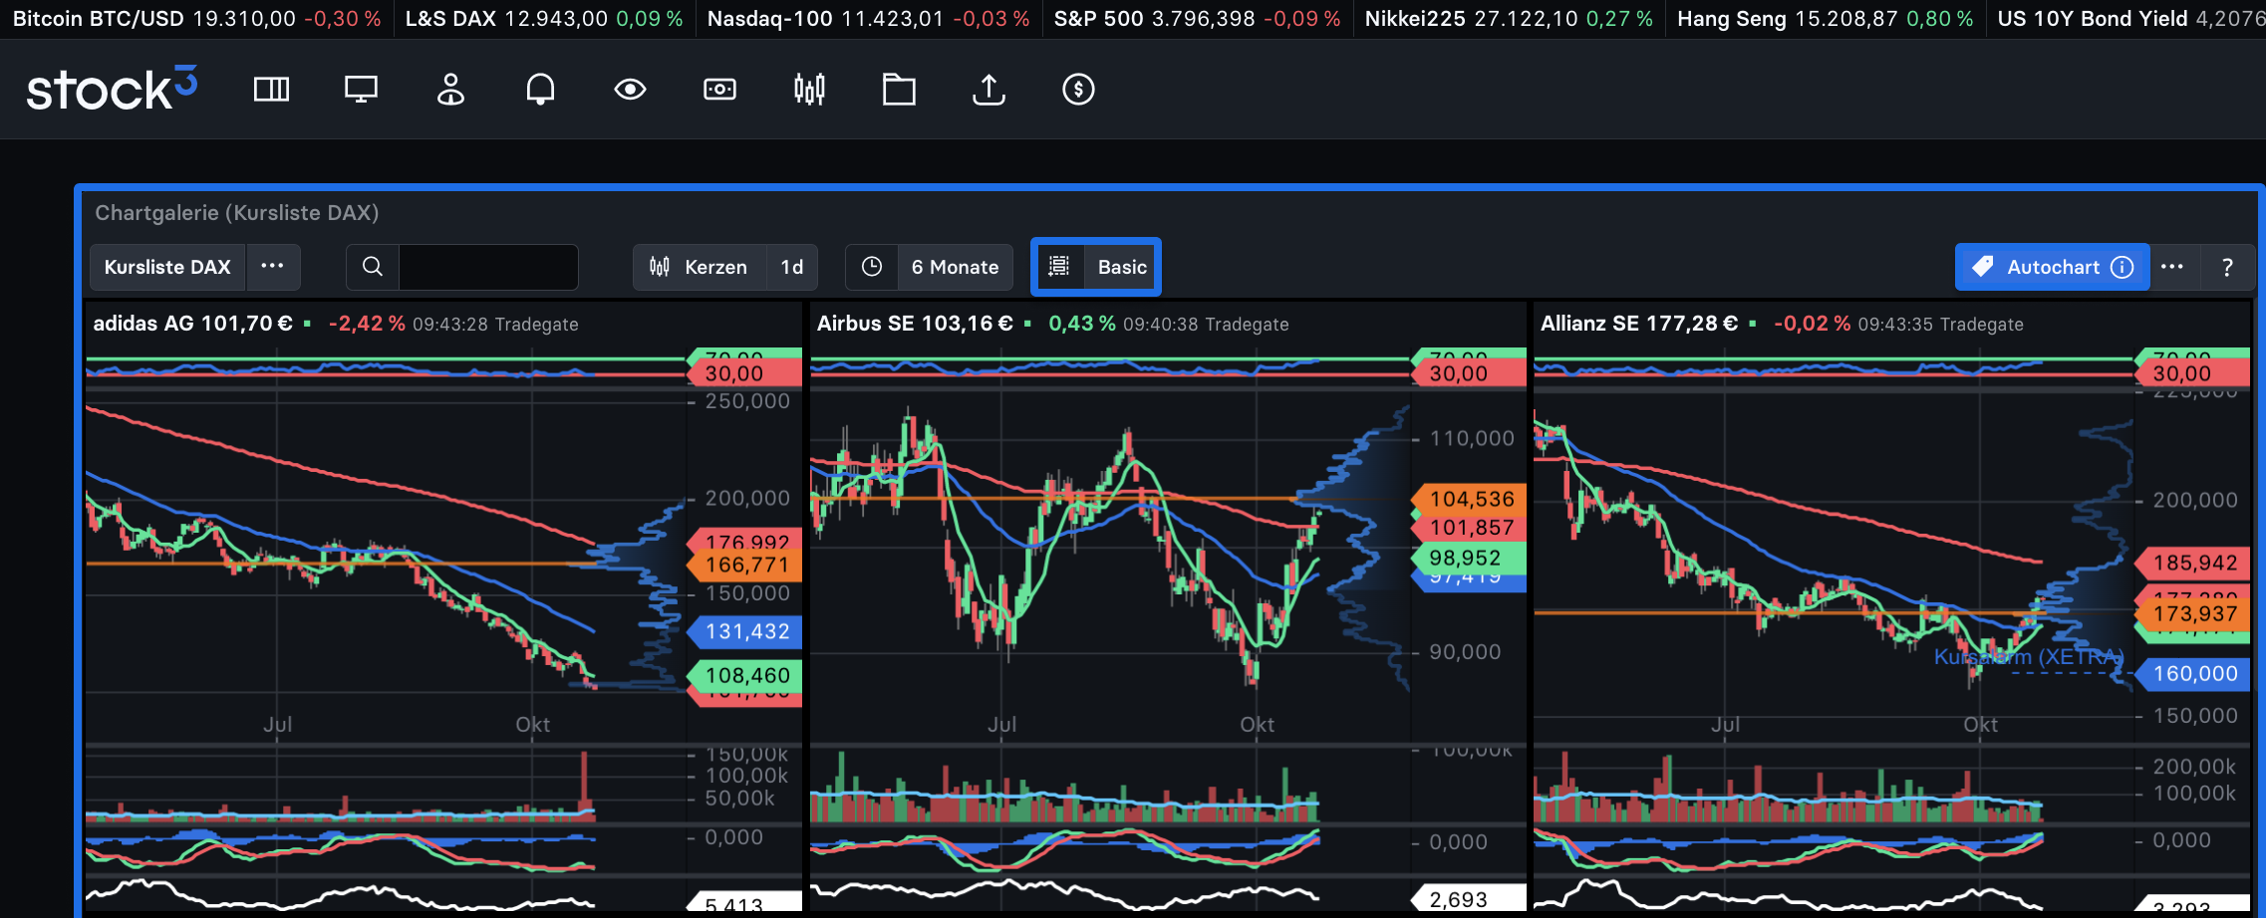Click the Airbus SE chart title
The height and width of the screenshot is (918, 2266).
[x=915, y=324]
